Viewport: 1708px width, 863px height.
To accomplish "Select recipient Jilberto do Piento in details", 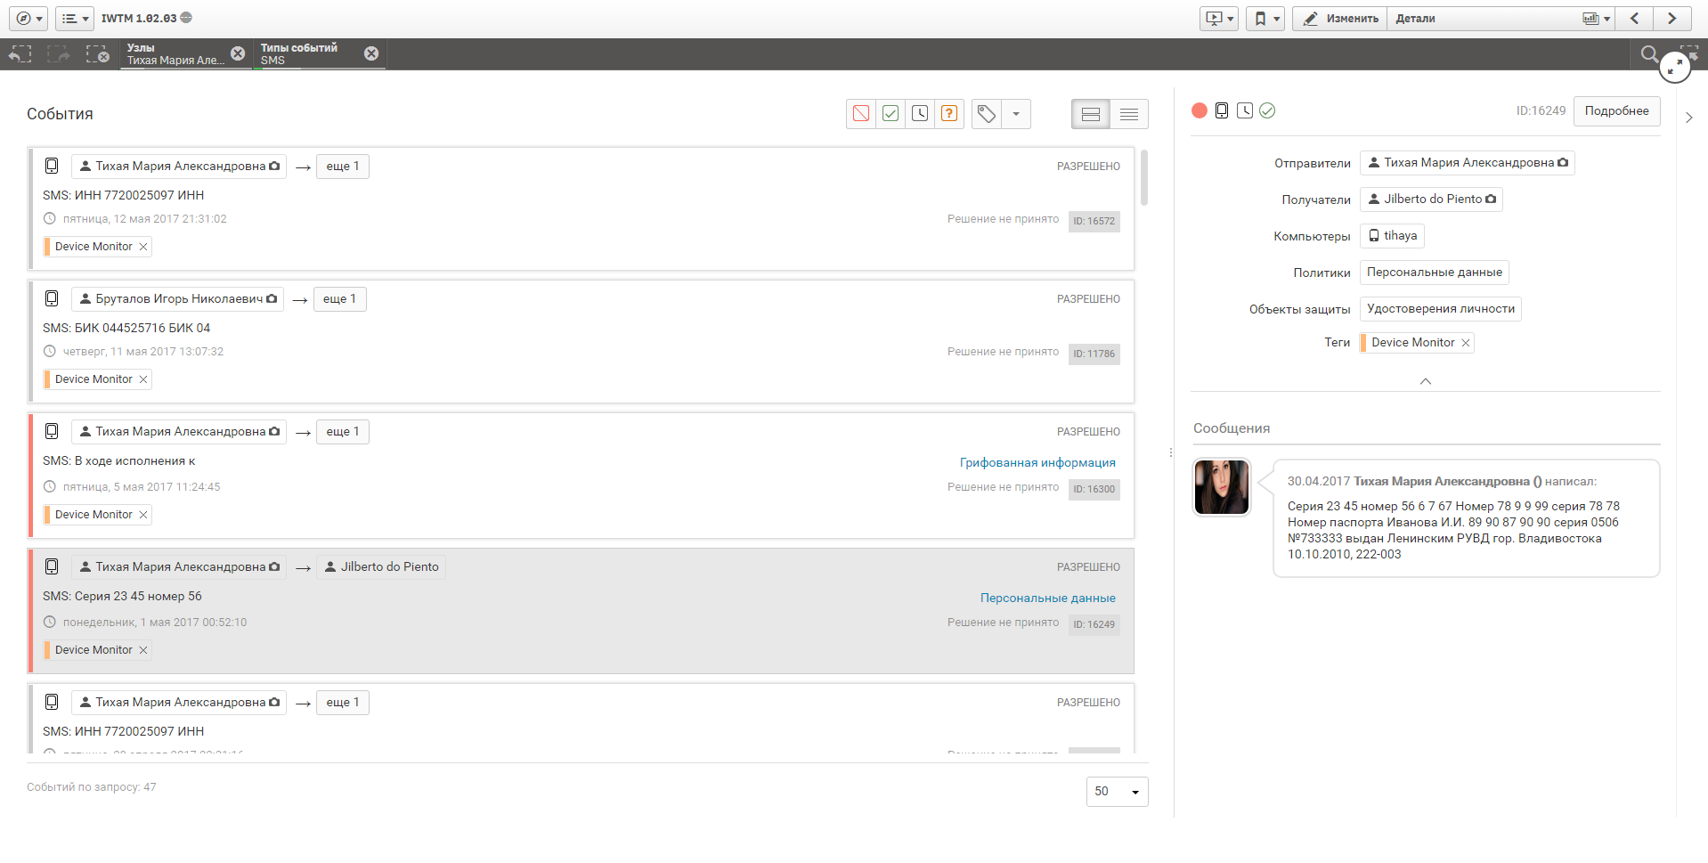I will 1431,199.
